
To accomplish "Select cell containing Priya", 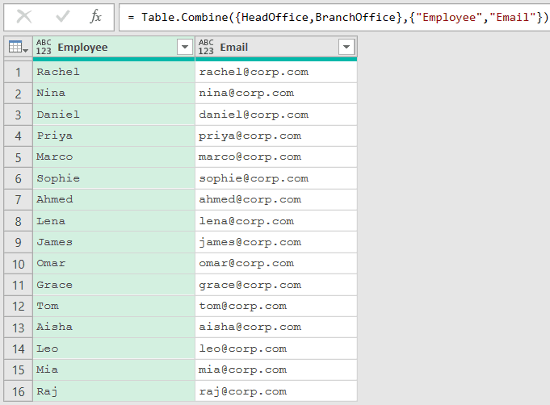I will pyautogui.click(x=114, y=136).
